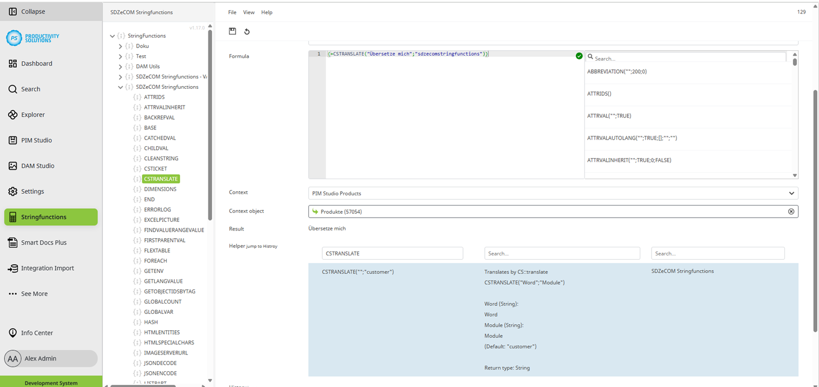
Task: Click the function list search field
Action: pyautogui.click(x=686, y=57)
